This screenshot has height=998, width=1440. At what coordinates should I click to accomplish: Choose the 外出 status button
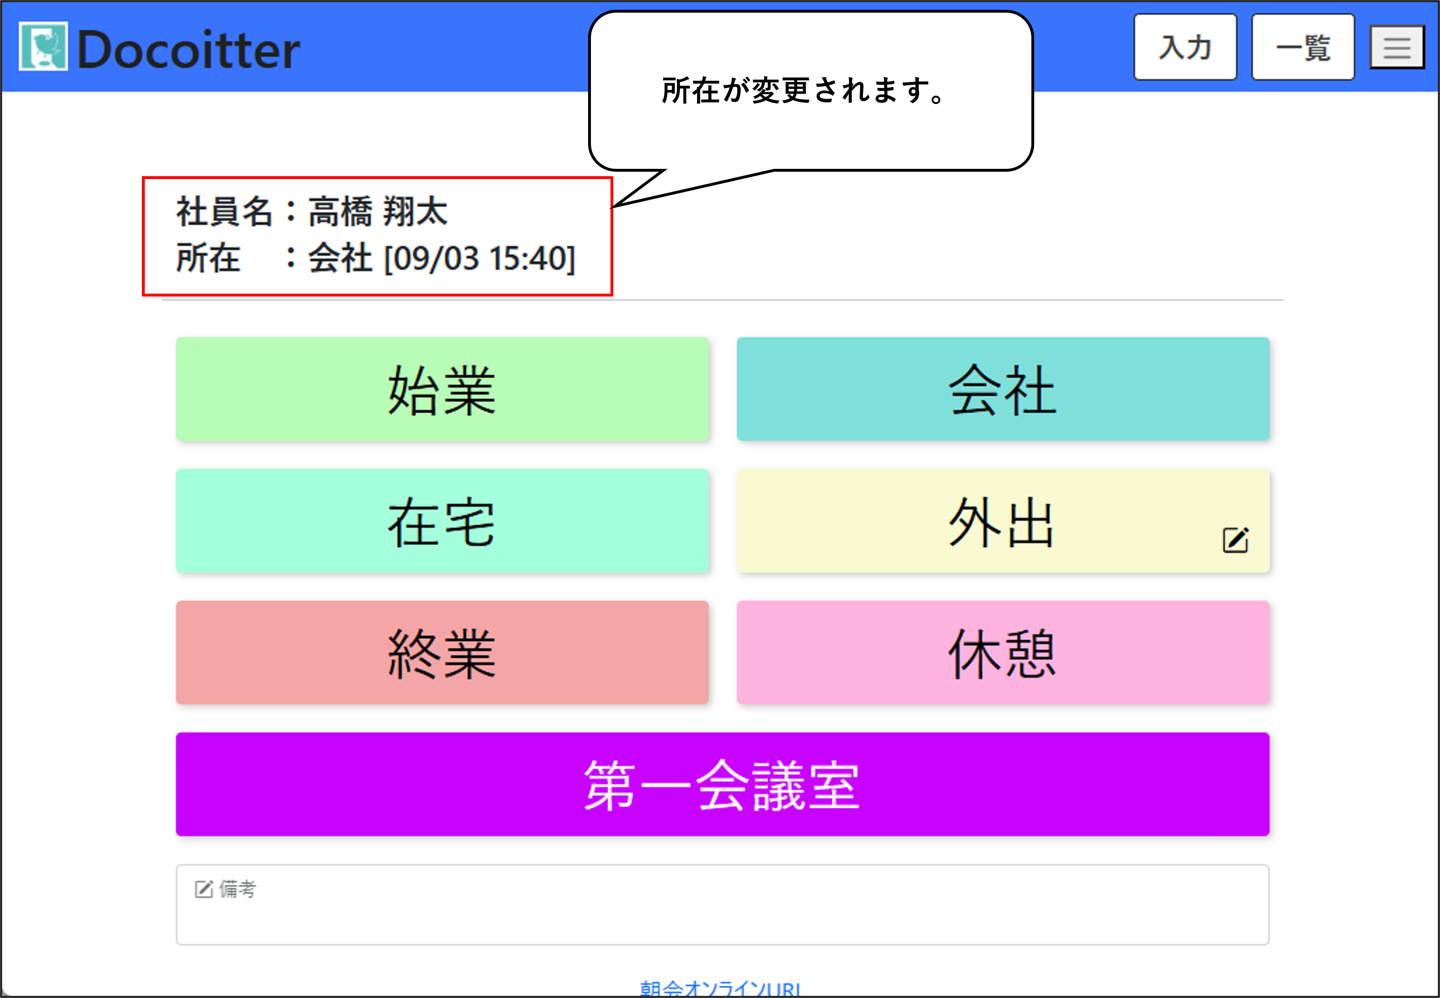click(x=1002, y=521)
